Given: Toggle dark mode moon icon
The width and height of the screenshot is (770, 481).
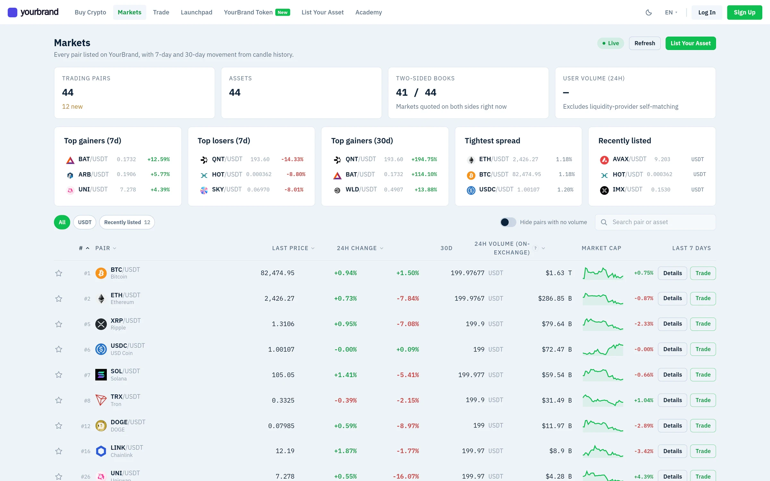Looking at the screenshot, I should (x=648, y=13).
